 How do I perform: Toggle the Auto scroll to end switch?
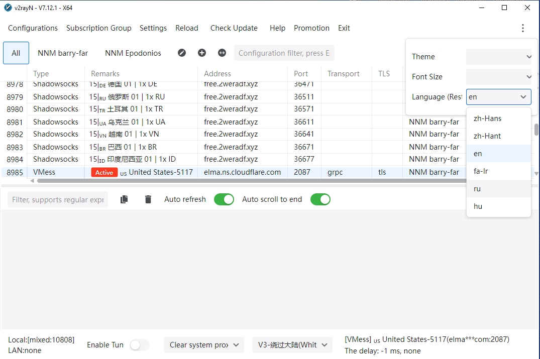tap(320, 199)
